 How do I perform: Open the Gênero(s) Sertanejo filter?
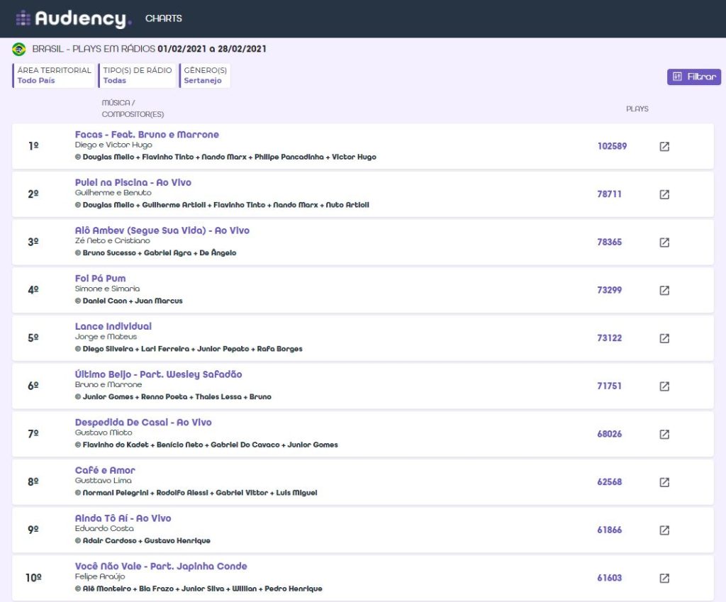point(205,76)
